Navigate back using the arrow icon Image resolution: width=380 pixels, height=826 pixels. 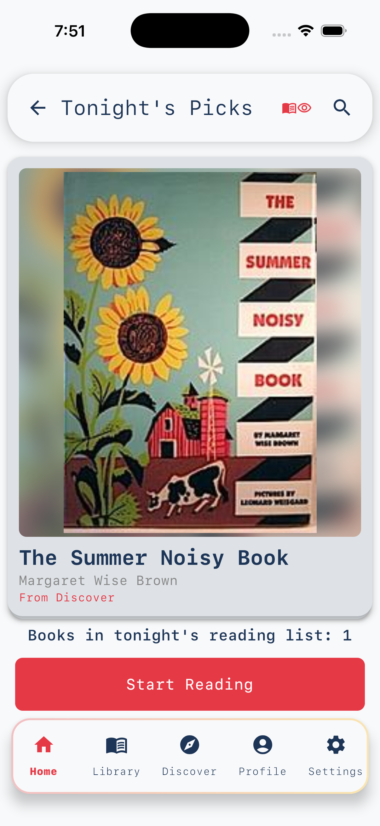[x=37, y=107]
